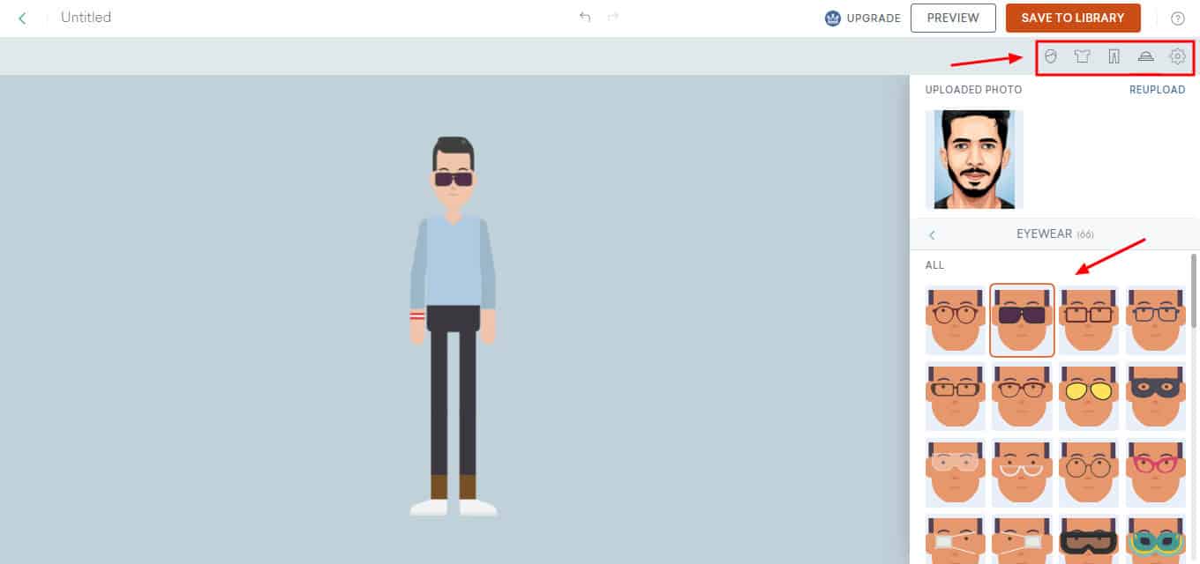Select the dark purple sunglasses option
This screenshot has width=1200, height=564.
coord(1022,320)
